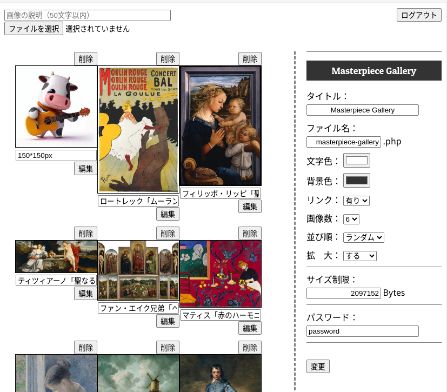
Task: Open the cow with guitar thumbnail
Action: coord(56,107)
